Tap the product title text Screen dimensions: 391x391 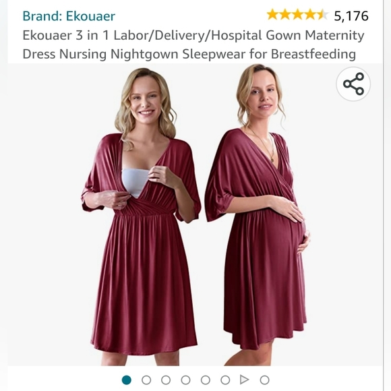click(193, 44)
